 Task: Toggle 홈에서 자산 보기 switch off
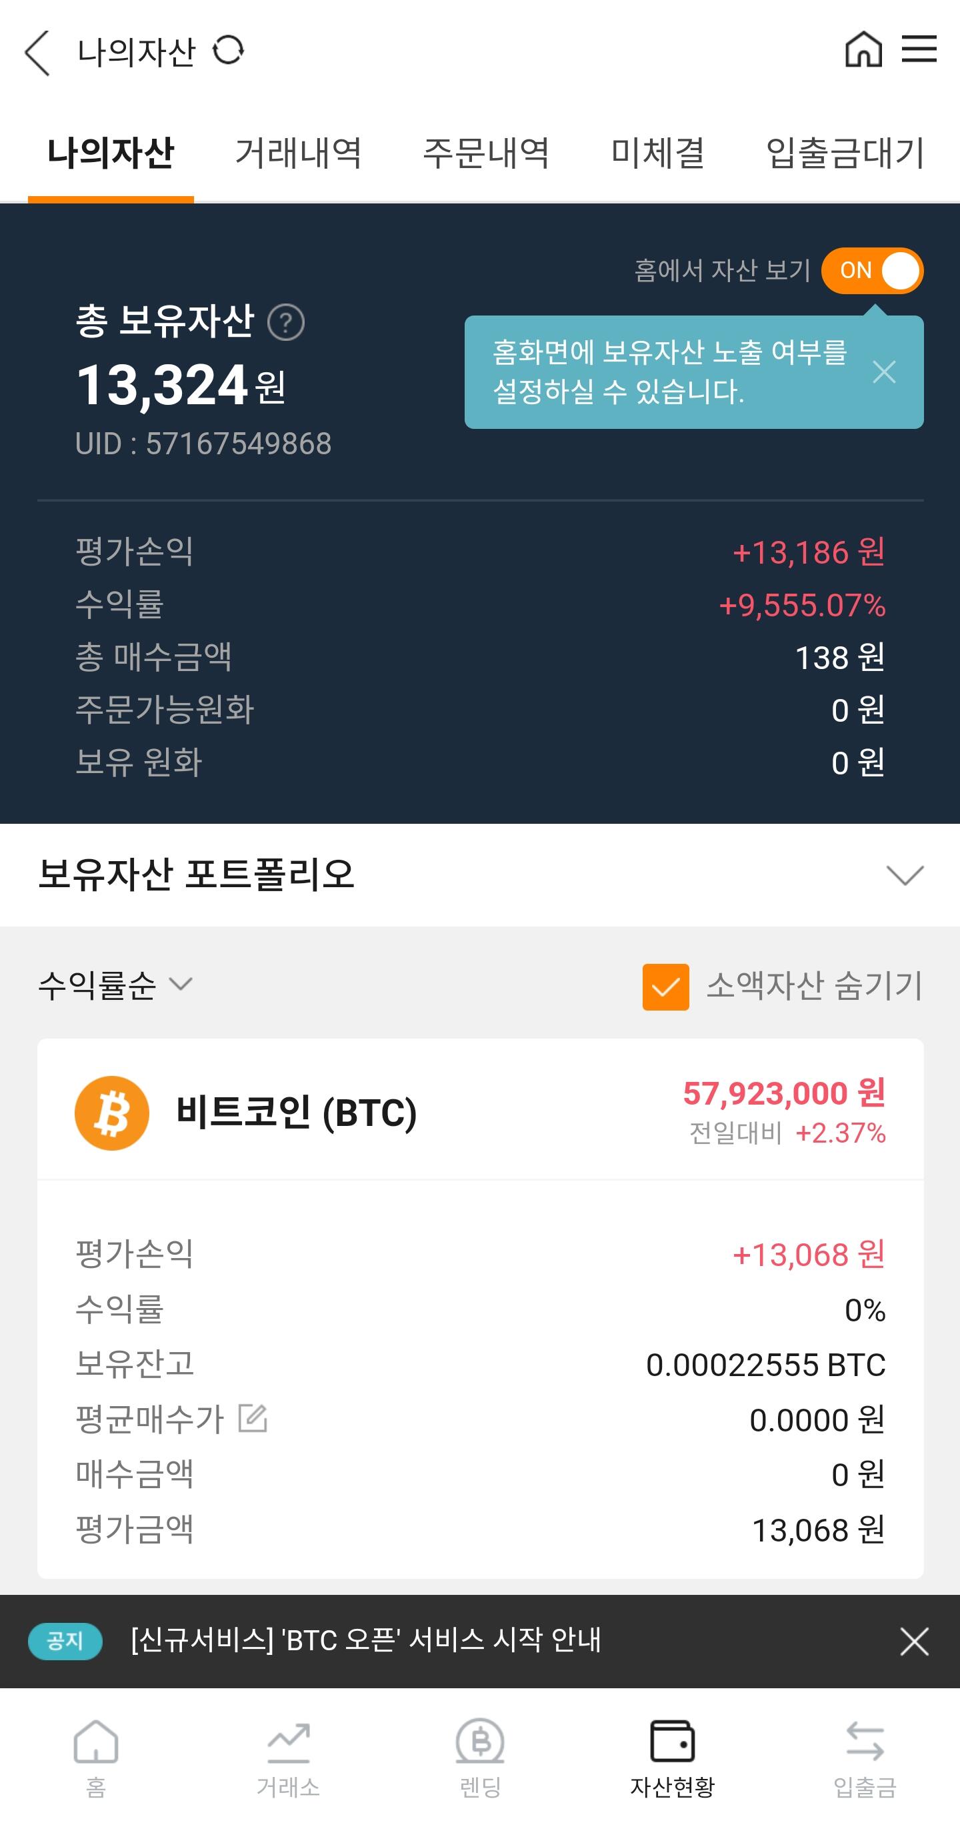(872, 270)
